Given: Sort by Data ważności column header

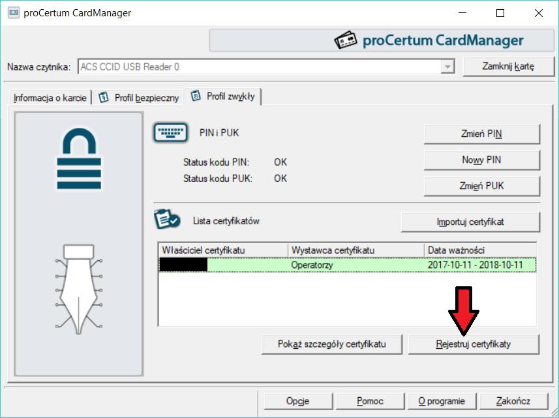Looking at the screenshot, I should [x=480, y=250].
